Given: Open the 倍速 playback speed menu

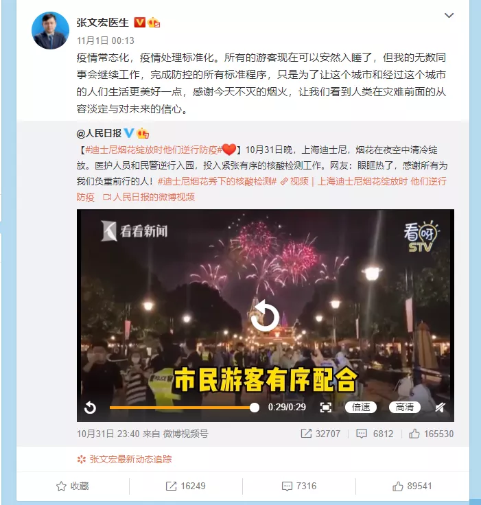Looking at the screenshot, I should coord(360,407).
